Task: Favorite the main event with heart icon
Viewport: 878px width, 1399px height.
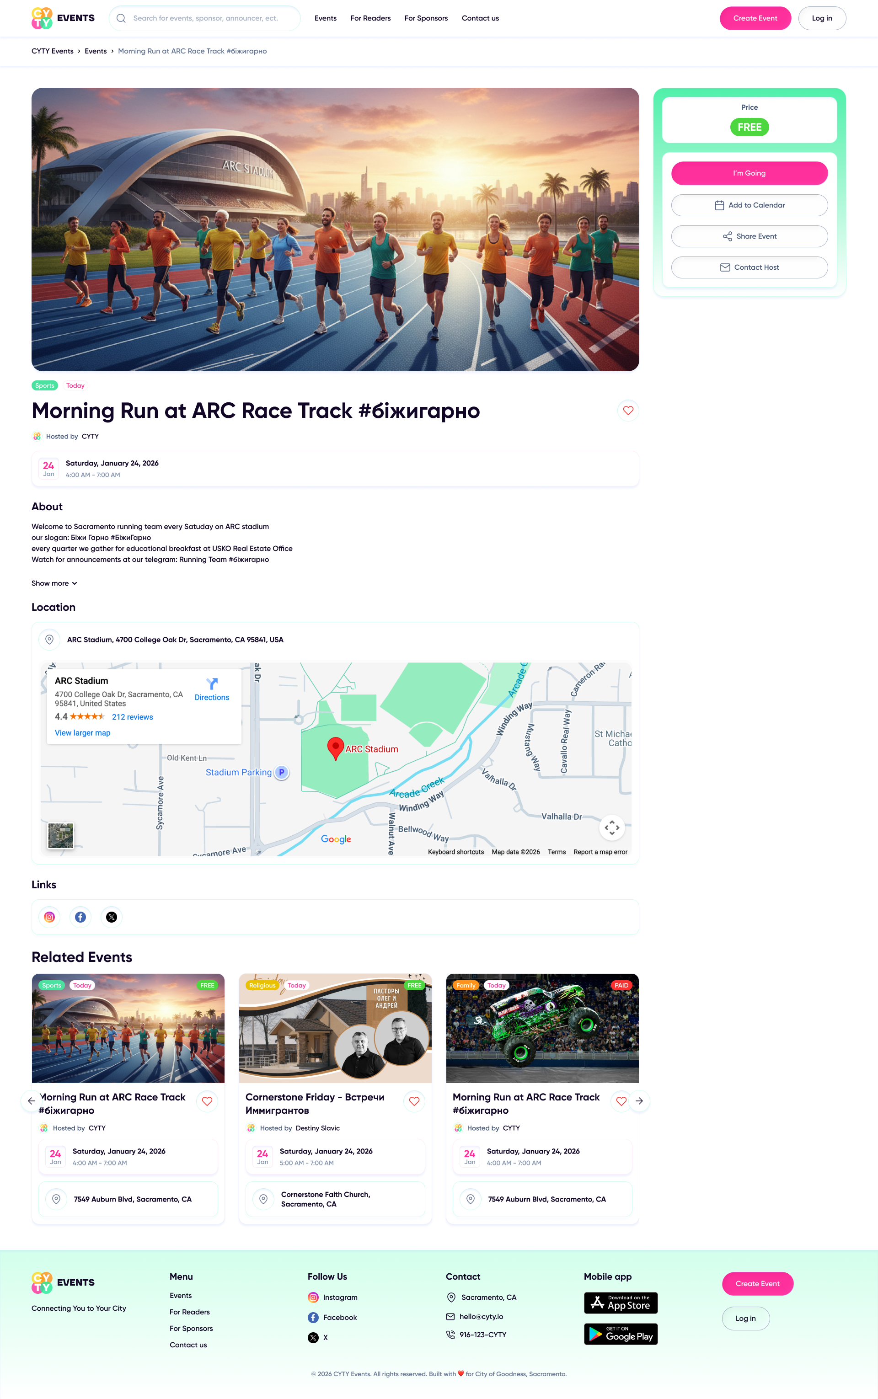Action: coord(628,411)
